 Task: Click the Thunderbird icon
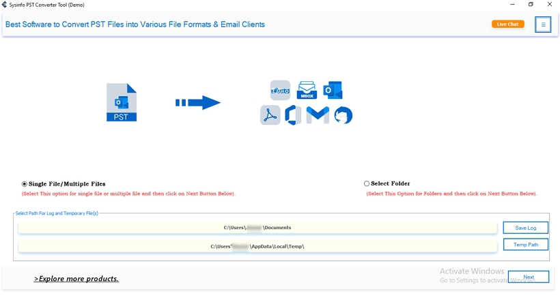point(344,115)
